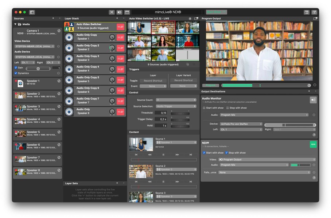This screenshot has height=218, width=331.
Task: Collapse the Media disclosure triangle
Action: click(15, 24)
